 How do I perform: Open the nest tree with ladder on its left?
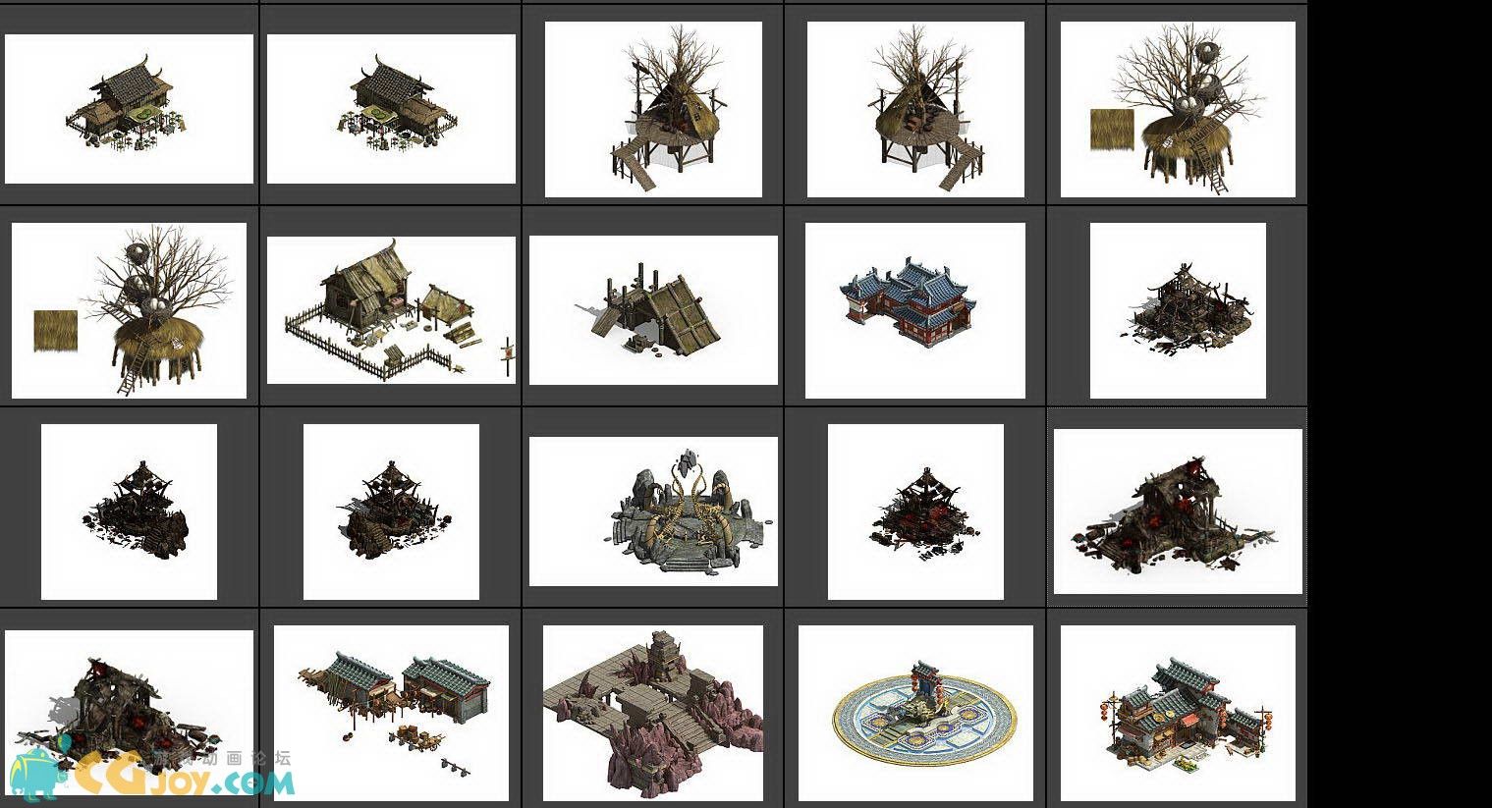129,310
